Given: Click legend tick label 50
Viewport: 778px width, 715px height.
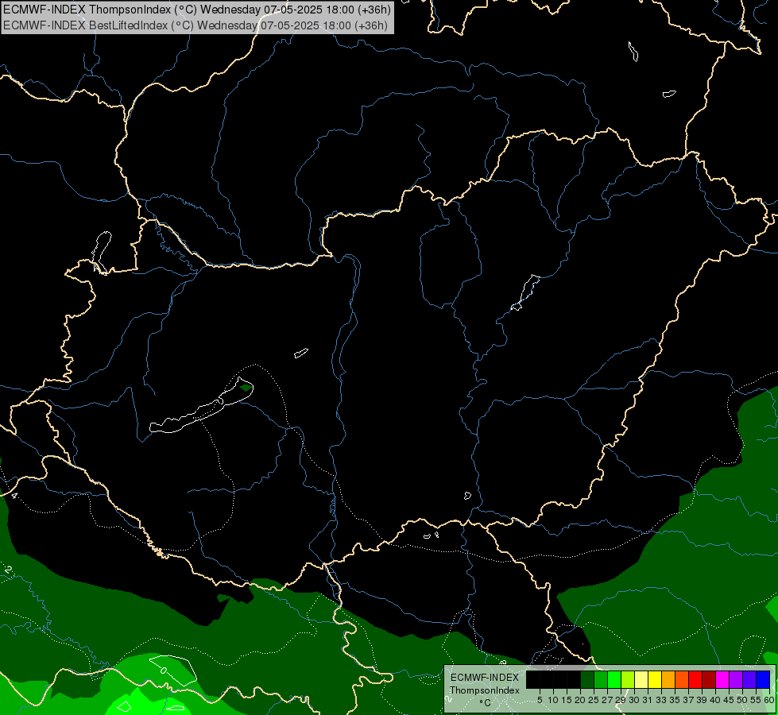Looking at the screenshot, I should (743, 700).
